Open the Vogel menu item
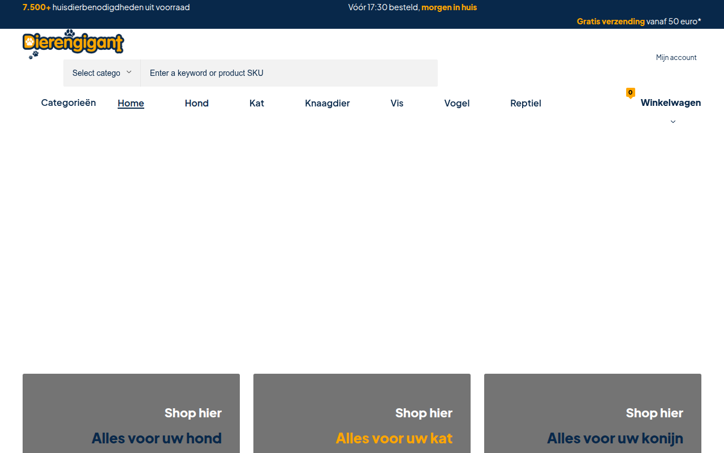The width and height of the screenshot is (724, 453). (457, 103)
